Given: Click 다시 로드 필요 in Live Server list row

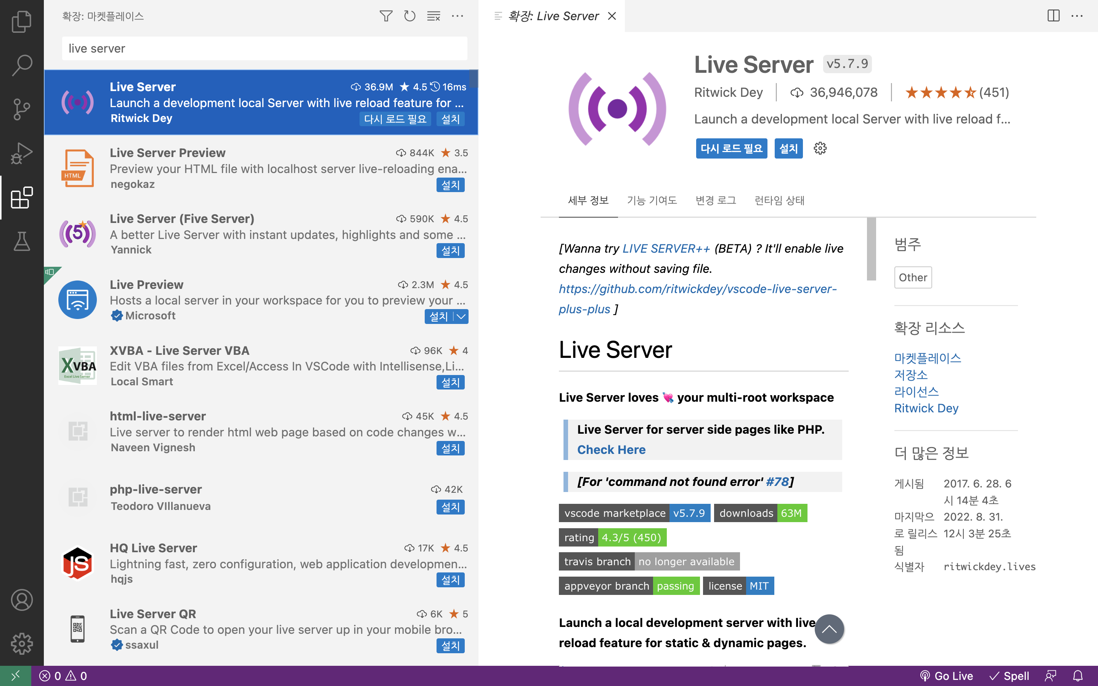Looking at the screenshot, I should click(395, 119).
